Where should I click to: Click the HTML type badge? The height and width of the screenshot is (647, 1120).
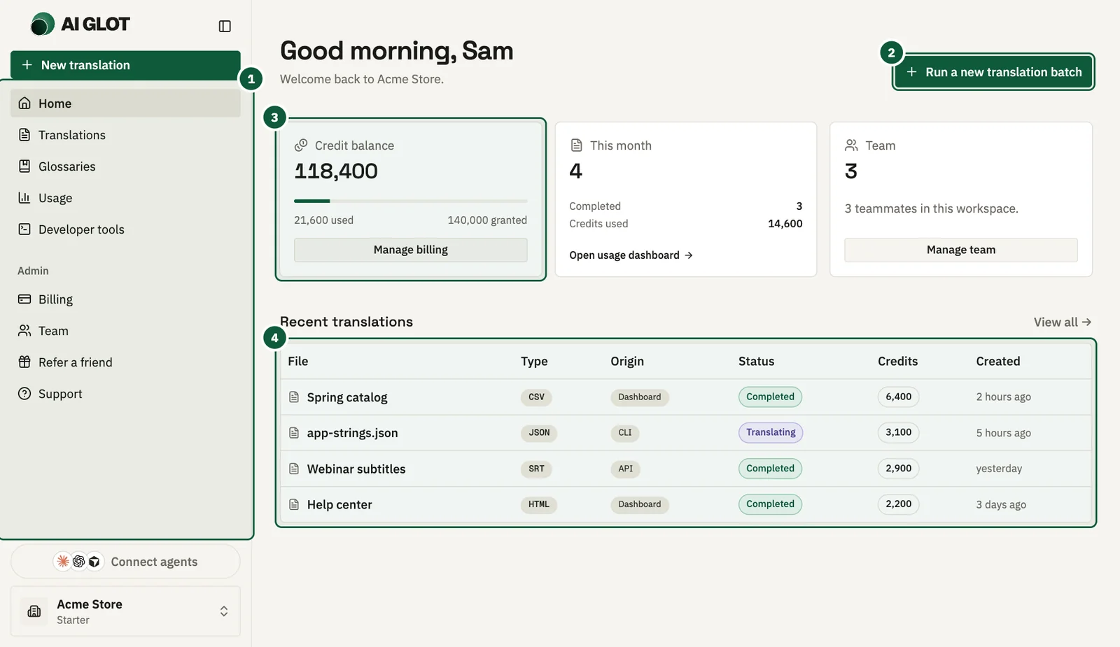[x=539, y=504]
